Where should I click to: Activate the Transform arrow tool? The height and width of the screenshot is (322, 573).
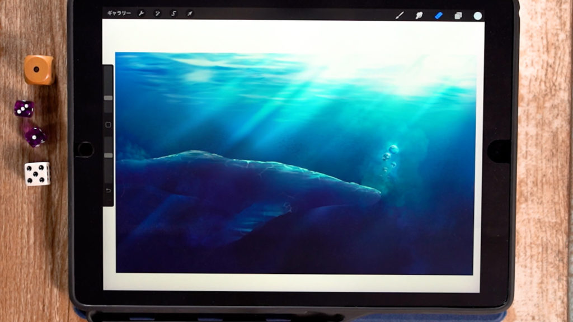tap(190, 13)
